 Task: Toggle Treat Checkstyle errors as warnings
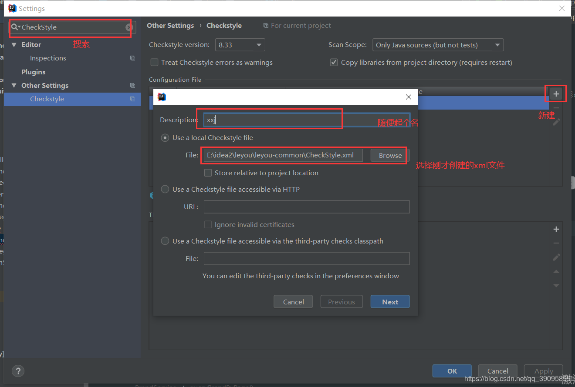[x=154, y=62]
